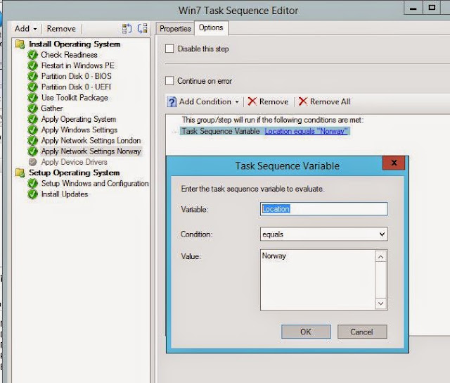
Task: Select the Check Readiness step
Action: pyautogui.click(x=69, y=55)
